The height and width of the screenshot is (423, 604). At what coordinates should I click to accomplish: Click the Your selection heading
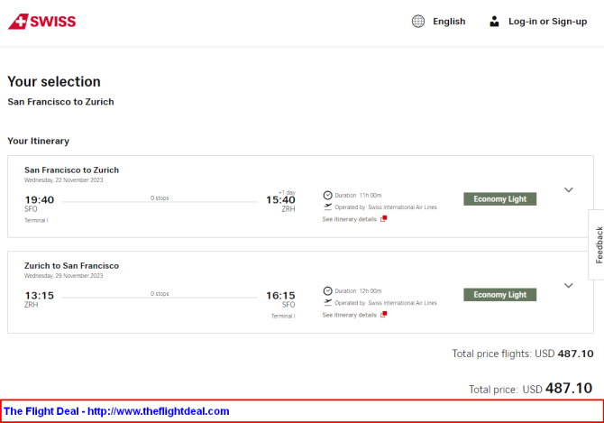54,82
